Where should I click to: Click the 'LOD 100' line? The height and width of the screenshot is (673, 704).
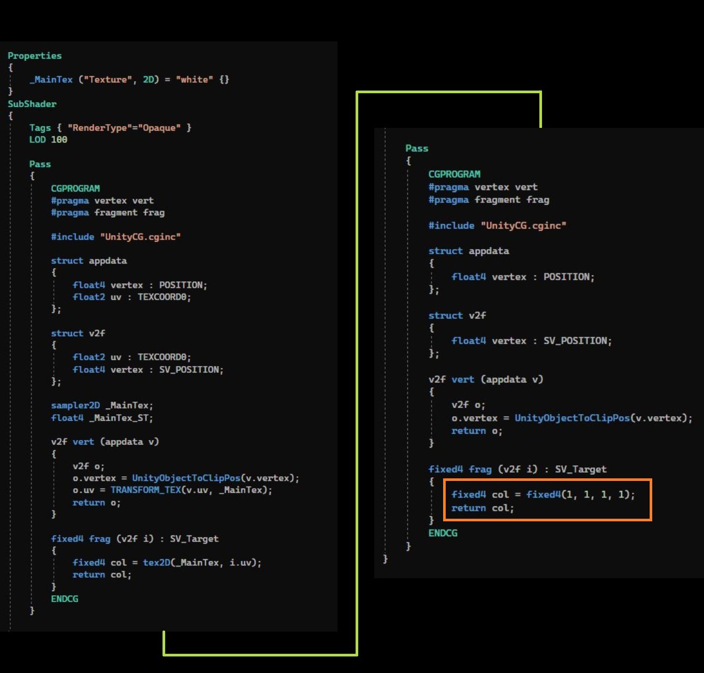click(48, 139)
